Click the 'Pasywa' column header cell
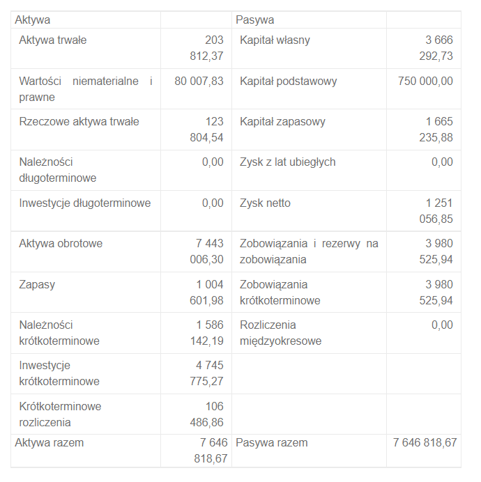481x482 pixels. click(255, 20)
